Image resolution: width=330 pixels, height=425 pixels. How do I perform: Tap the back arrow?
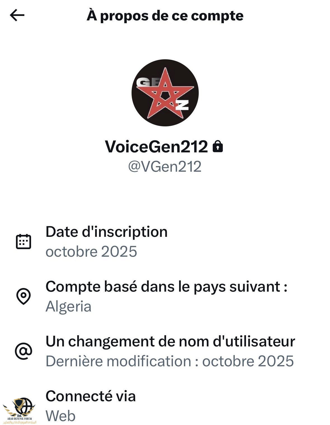[x=17, y=15]
